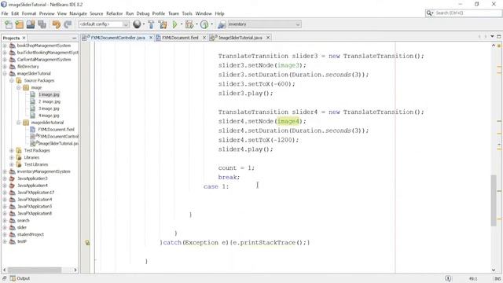Switch to the FXMLDocument.fxml tab
The image size is (503, 283).
tap(180, 38)
